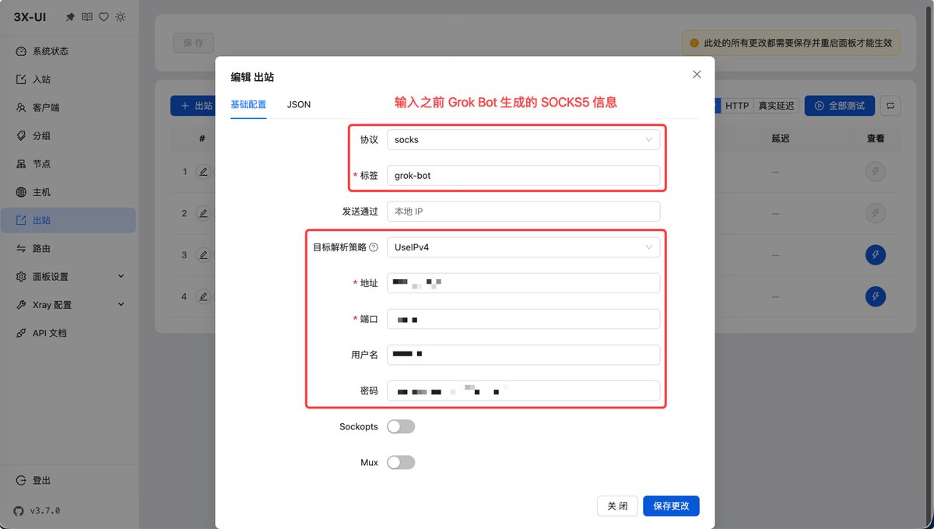
Task: Open the GitHub v3.7.0 version link
Action: [x=37, y=510]
